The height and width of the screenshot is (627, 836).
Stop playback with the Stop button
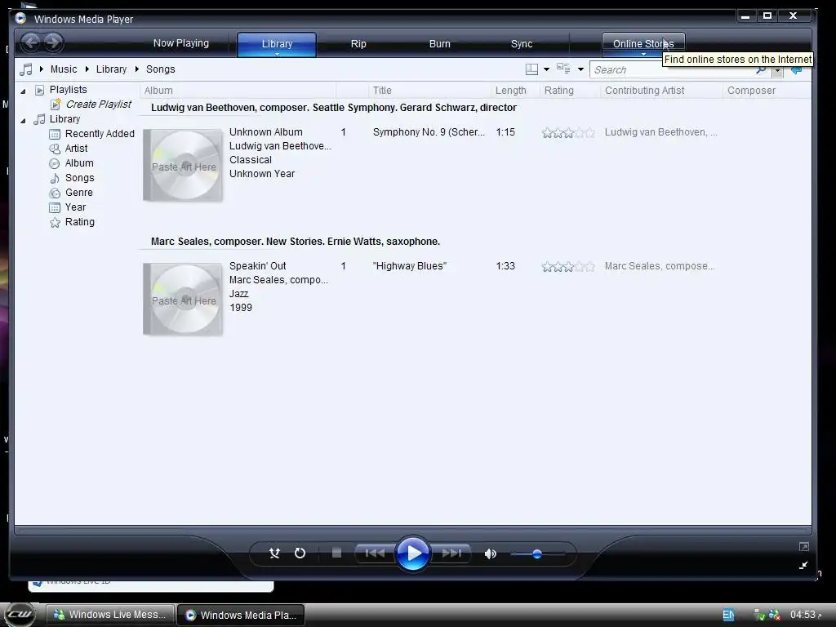(336, 553)
